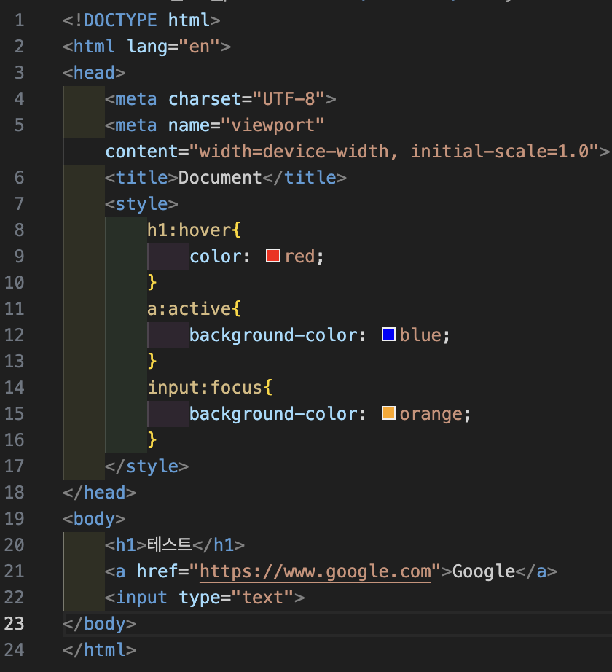The image size is (612, 672).
Task: Click the closing head tag
Action: point(99,493)
